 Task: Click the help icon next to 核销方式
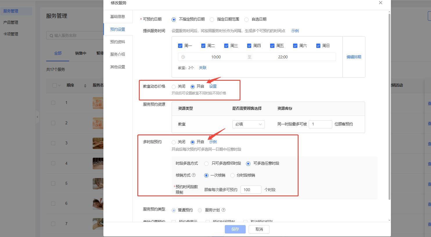pos(194,175)
